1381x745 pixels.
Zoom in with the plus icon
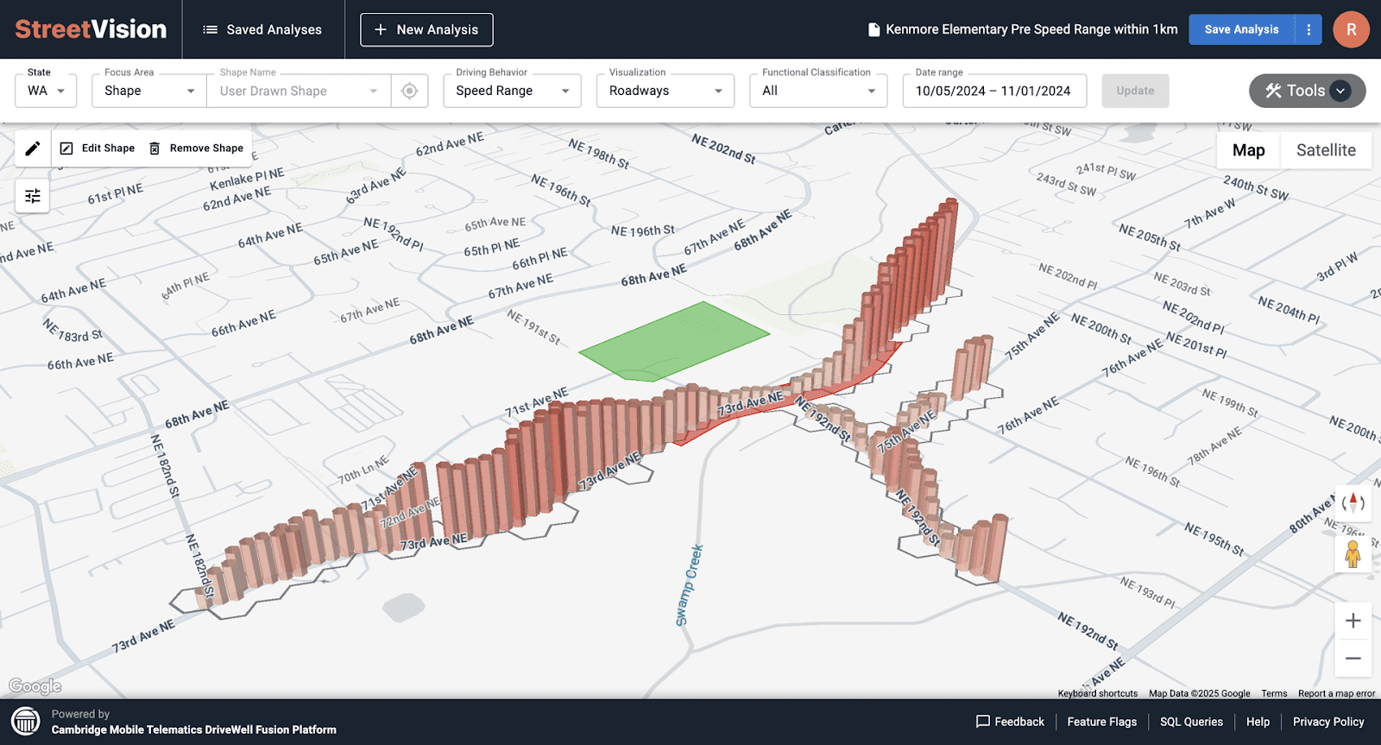pos(1353,621)
